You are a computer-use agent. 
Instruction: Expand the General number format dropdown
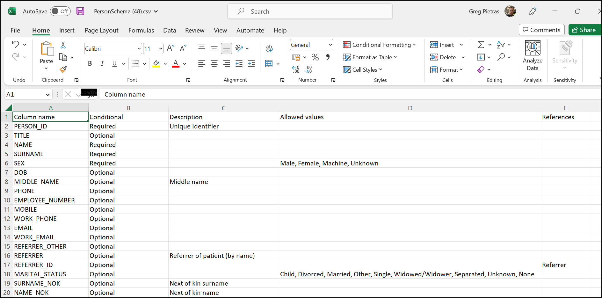pos(330,45)
